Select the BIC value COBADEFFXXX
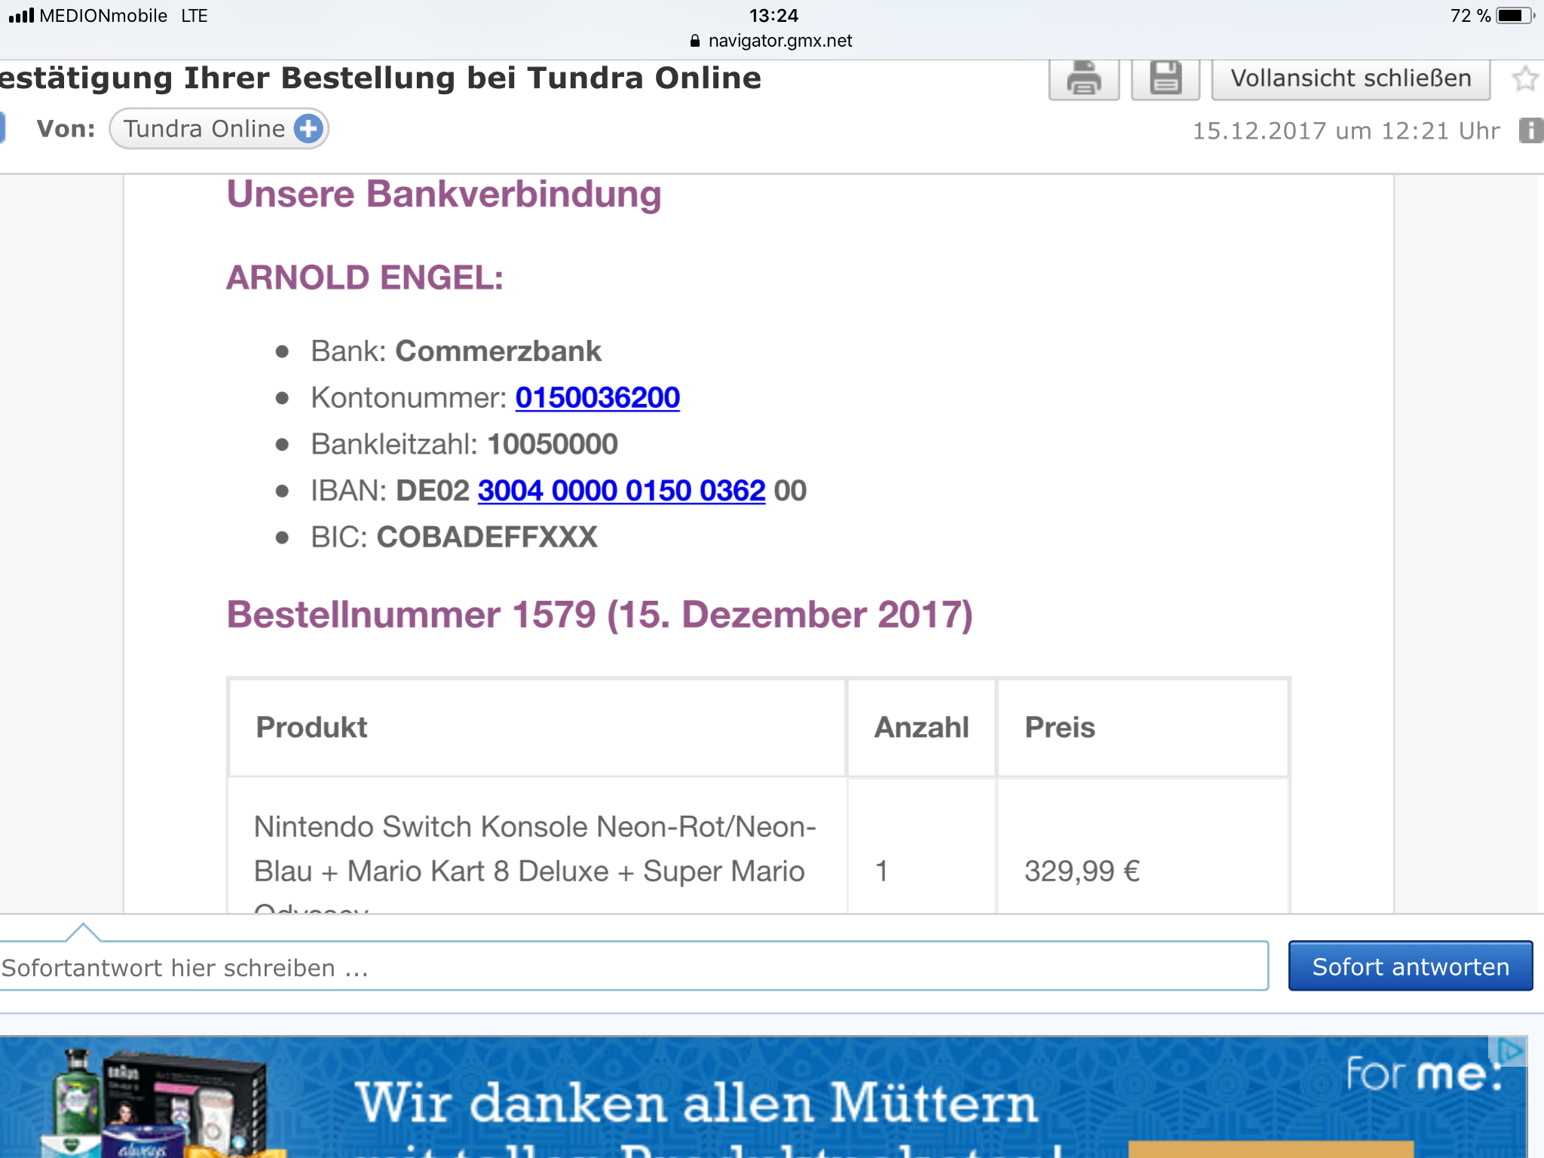Screen dimensions: 1544x1158 coord(487,538)
